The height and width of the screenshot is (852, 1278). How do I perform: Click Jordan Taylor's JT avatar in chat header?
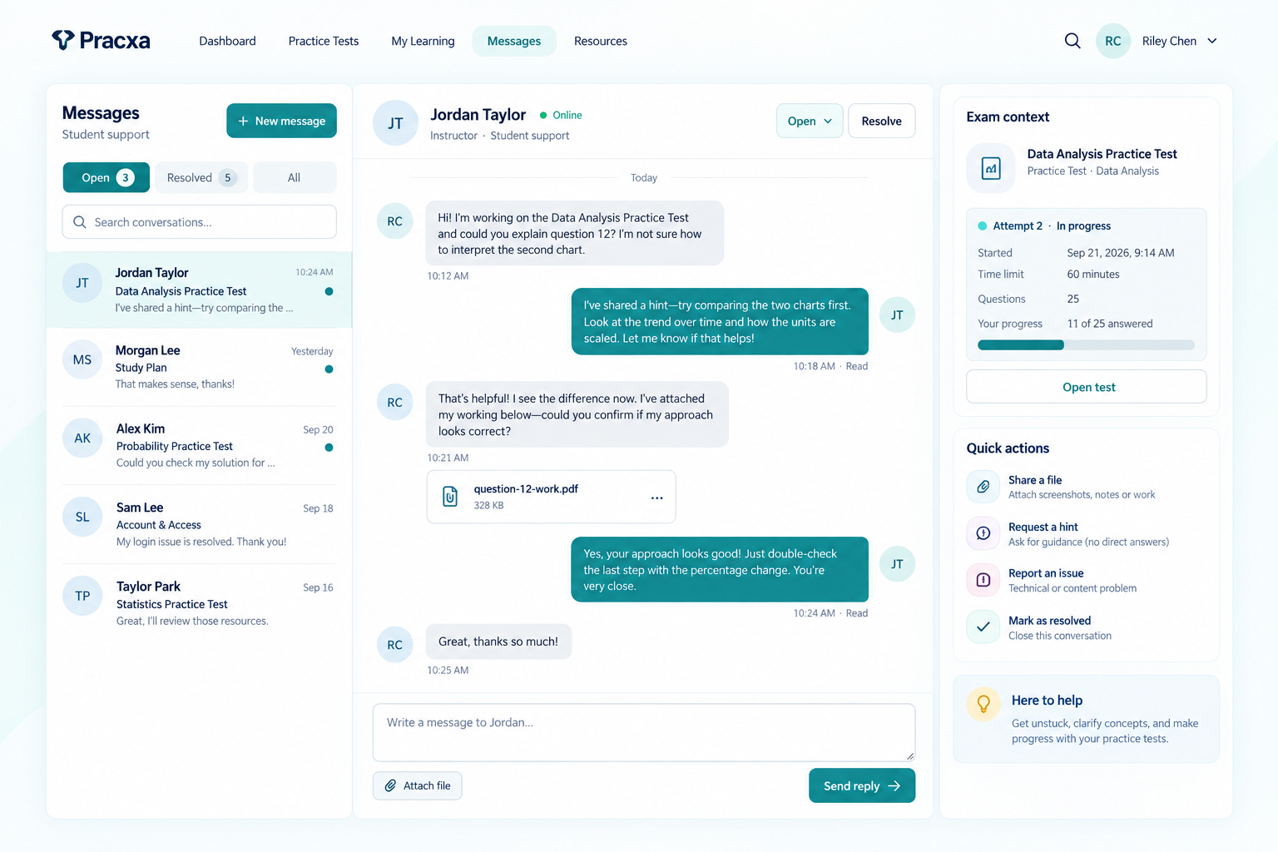pos(395,123)
